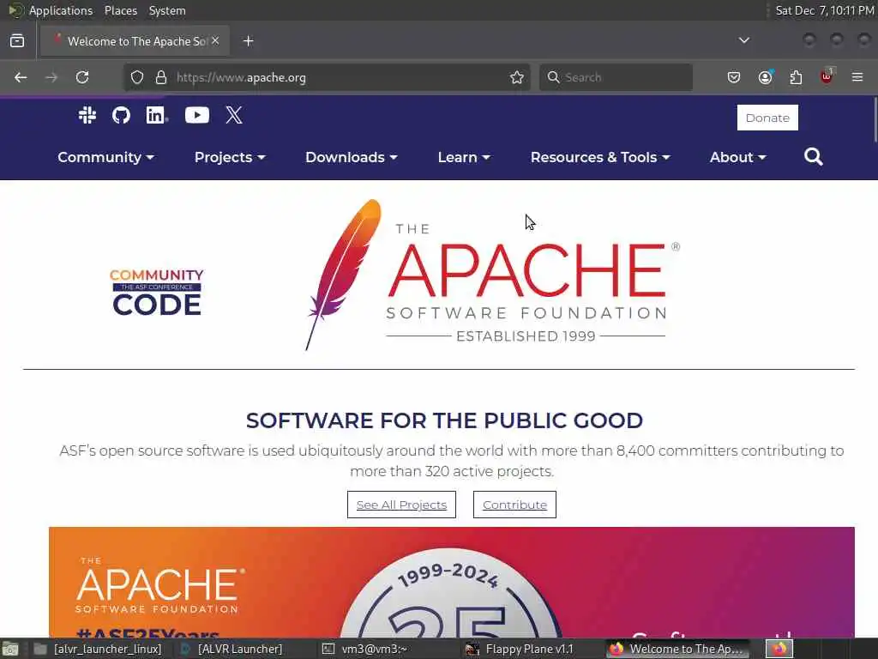Click the ASF 25 years anniversary banner
This screenshot has width=878, height=659.
[451, 583]
